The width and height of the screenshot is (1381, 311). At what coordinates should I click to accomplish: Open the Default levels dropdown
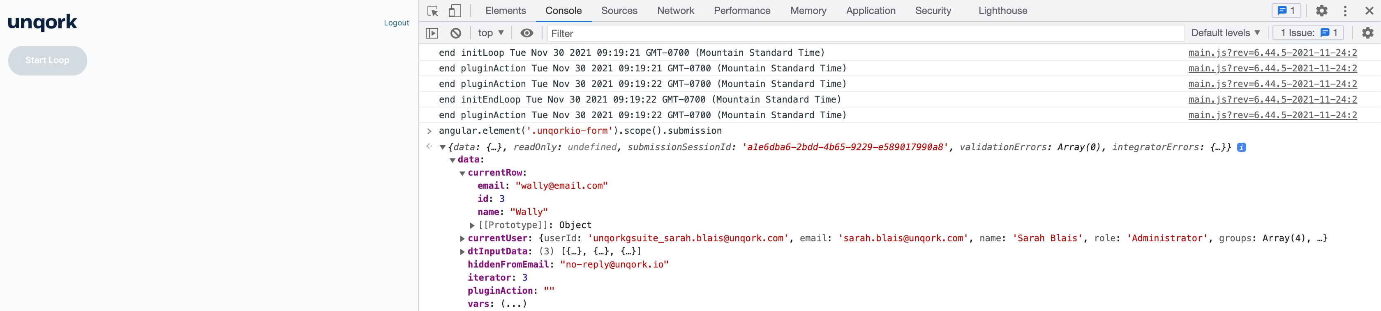[x=1226, y=33]
